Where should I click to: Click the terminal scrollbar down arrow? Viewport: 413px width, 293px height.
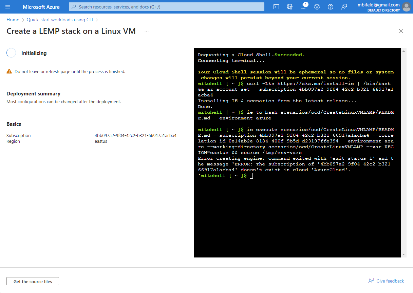(x=403, y=254)
